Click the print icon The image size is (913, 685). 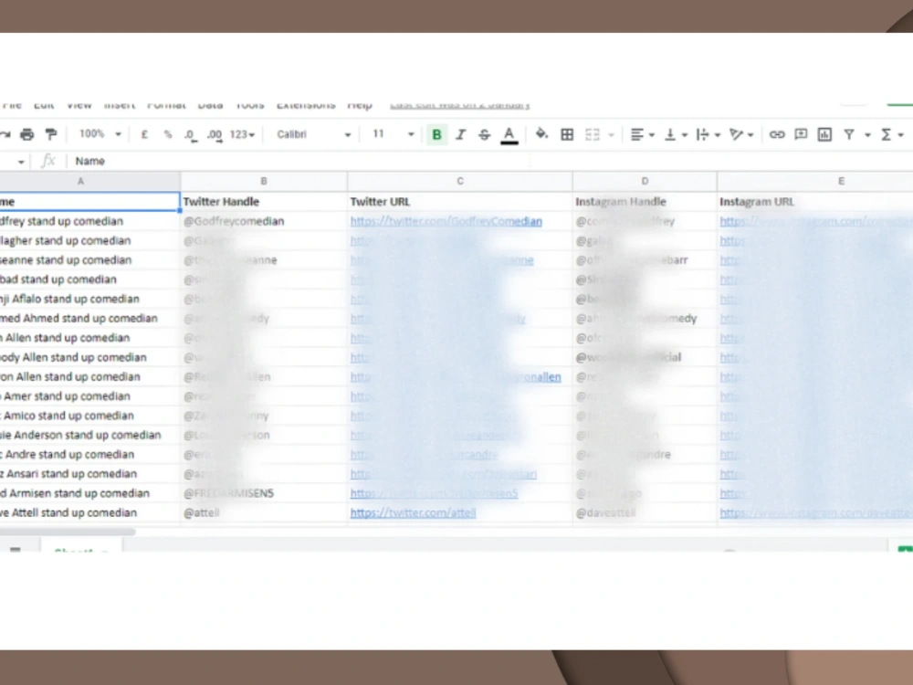click(x=27, y=134)
